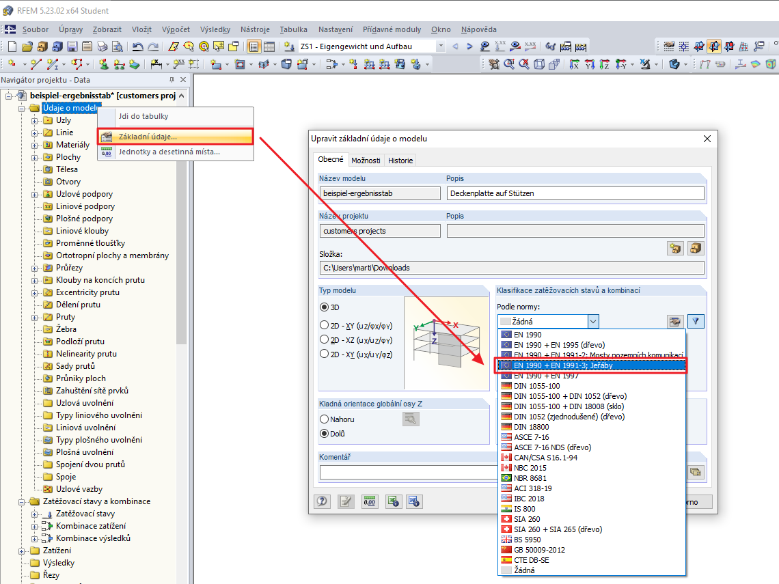779x584 pixels.
Task: Select 2D - XY (ux/uy/φz) model type
Action: click(325, 354)
